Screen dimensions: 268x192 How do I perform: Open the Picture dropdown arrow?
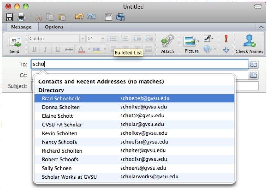click(198, 41)
